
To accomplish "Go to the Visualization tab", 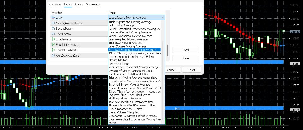I will point(93,4).
